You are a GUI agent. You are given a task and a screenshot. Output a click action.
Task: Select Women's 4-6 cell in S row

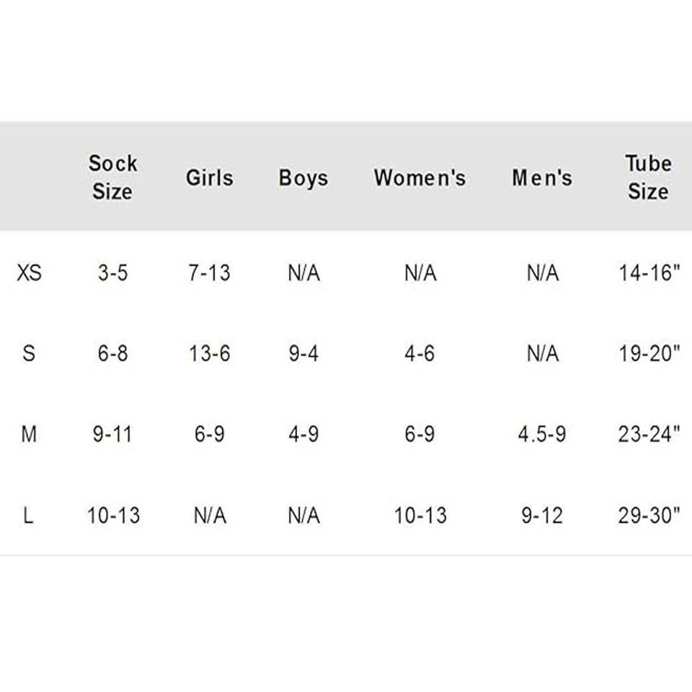[x=420, y=354]
